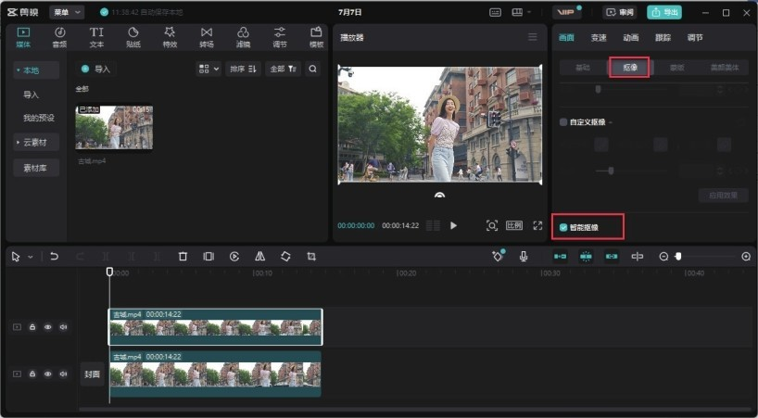The width and height of the screenshot is (758, 418).
Task: Open the 转场 transitions panel
Action: tap(206, 37)
